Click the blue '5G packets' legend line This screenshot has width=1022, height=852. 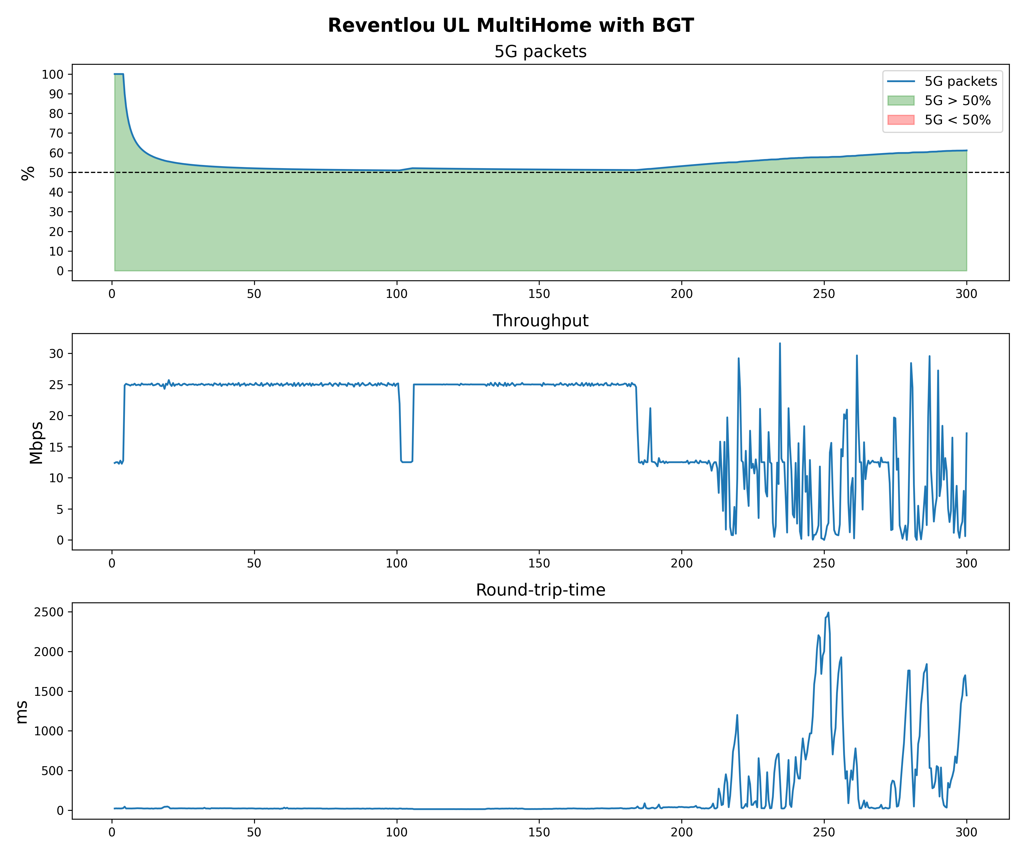point(901,81)
